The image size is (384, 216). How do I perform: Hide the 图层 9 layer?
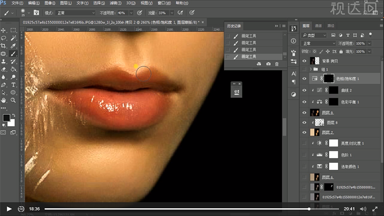click(304, 113)
